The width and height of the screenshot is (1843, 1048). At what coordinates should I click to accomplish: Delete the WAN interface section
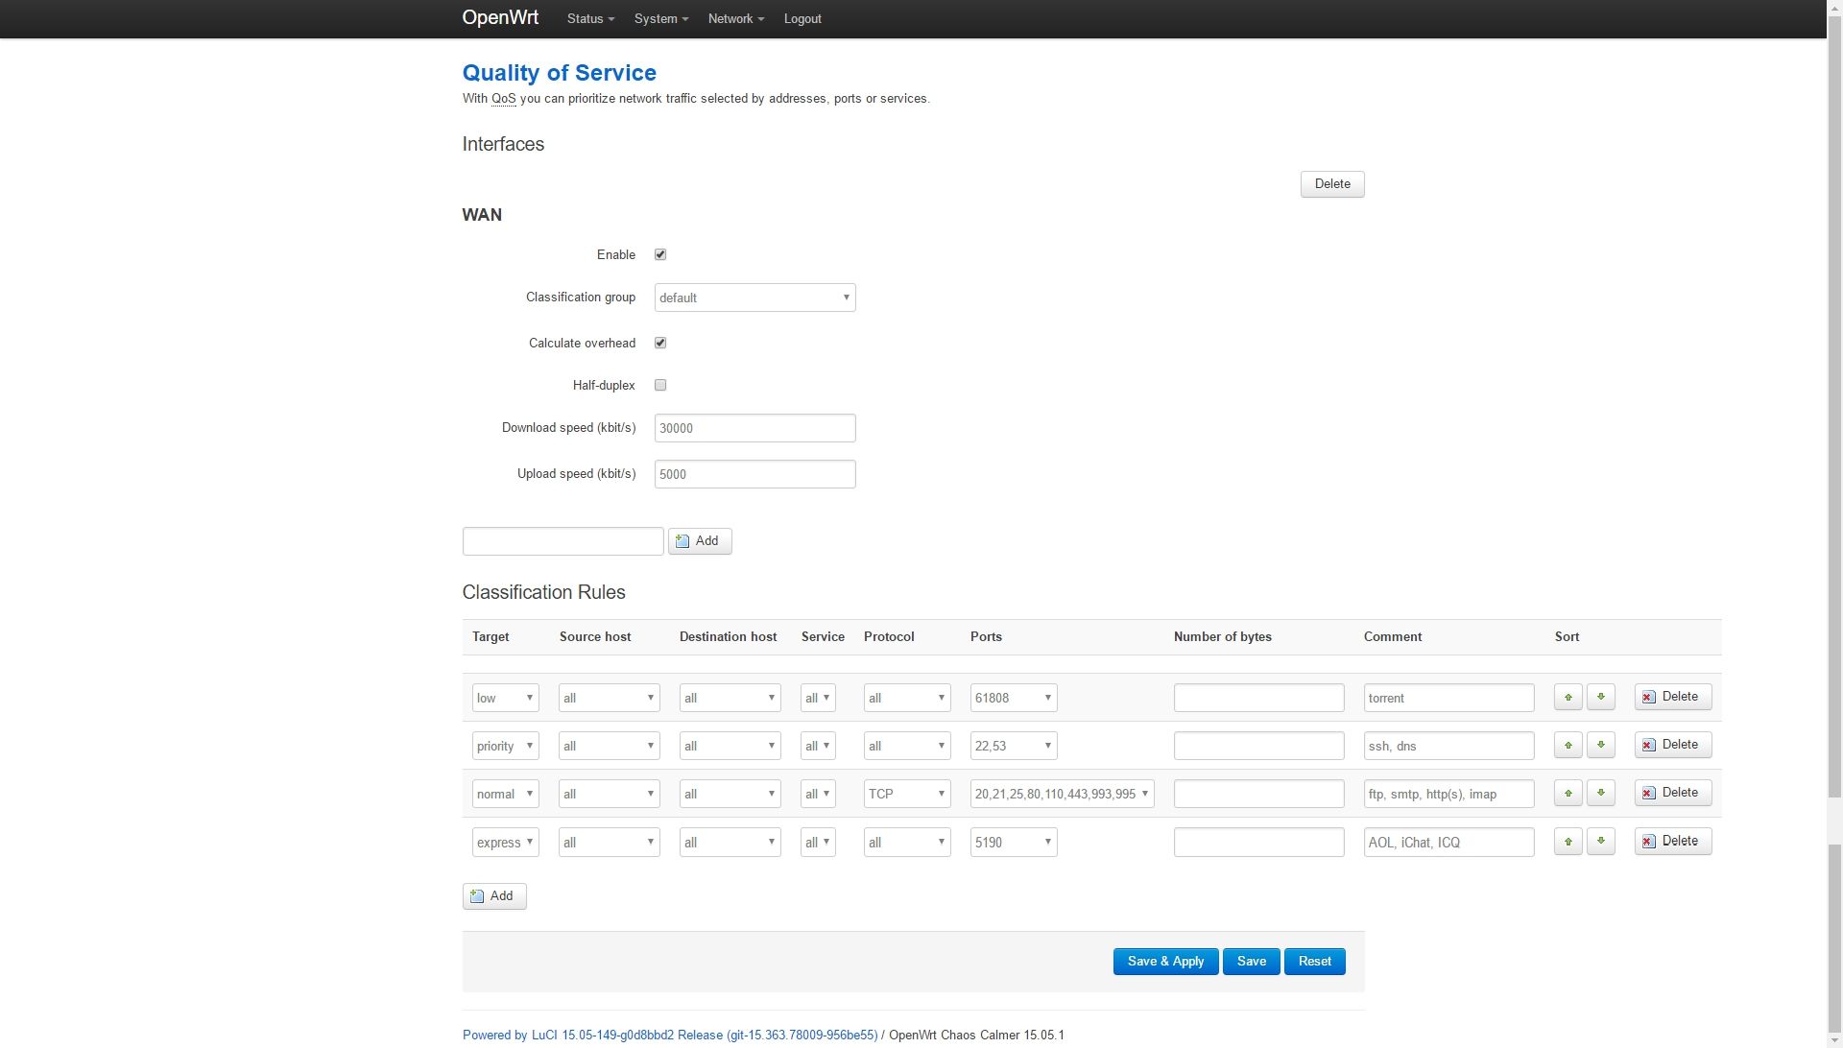point(1332,184)
